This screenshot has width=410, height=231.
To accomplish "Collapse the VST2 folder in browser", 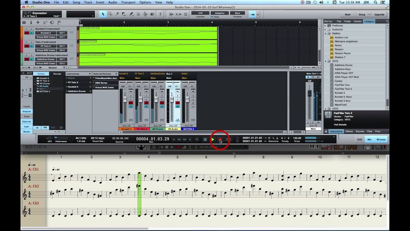I will click(325, 61).
